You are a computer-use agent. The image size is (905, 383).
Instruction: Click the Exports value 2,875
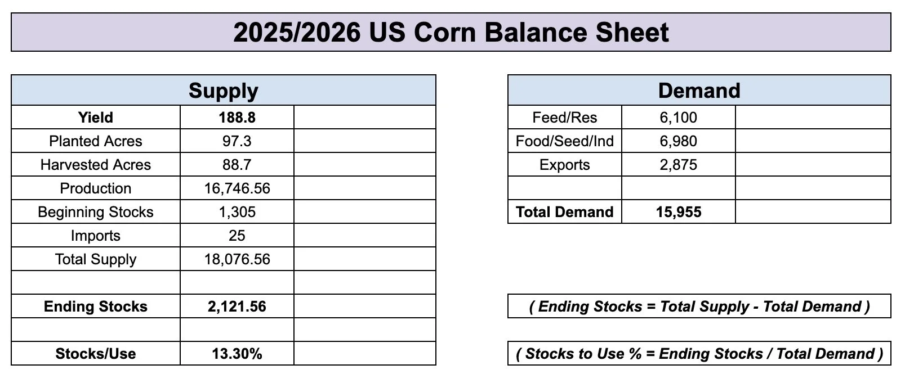point(679,165)
